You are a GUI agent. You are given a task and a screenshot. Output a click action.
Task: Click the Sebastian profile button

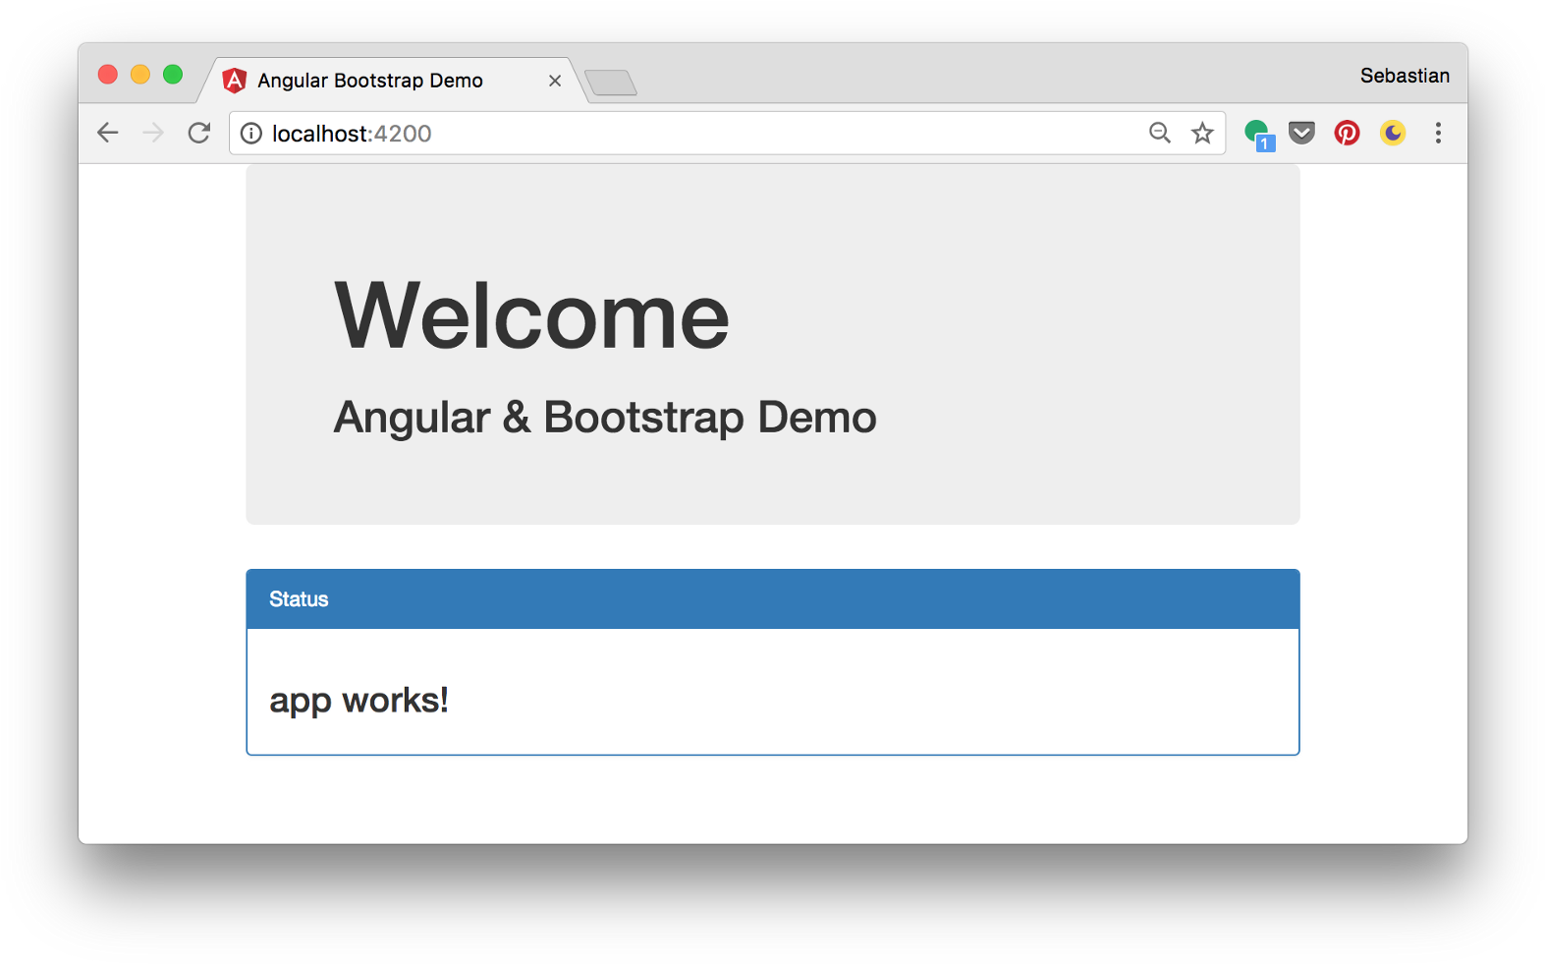coord(1405,76)
